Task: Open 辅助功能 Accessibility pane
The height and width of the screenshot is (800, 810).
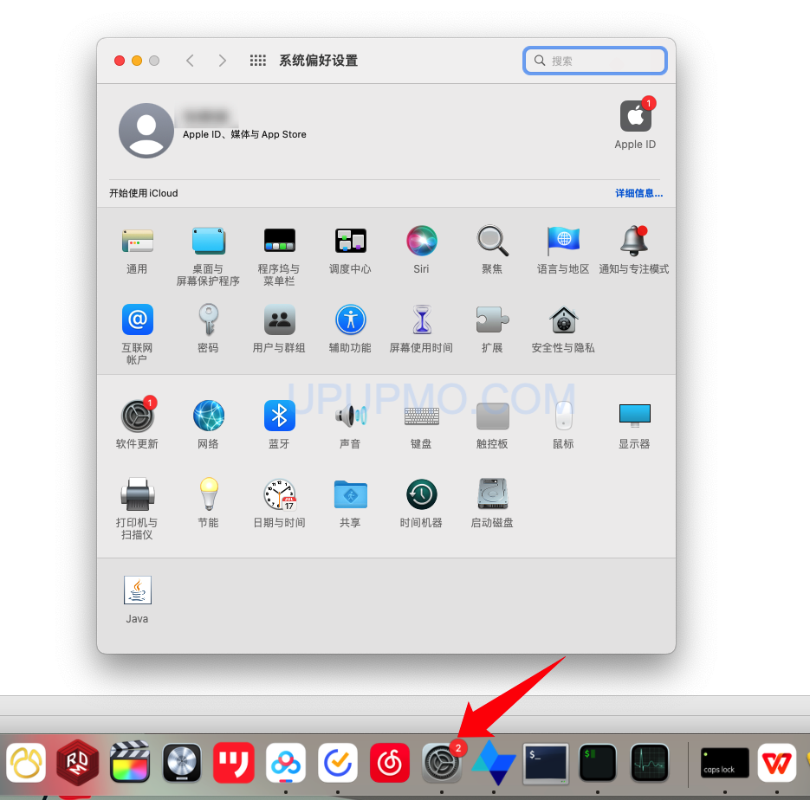Action: 350,319
